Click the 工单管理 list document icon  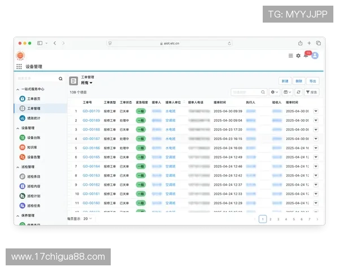(x=73, y=81)
